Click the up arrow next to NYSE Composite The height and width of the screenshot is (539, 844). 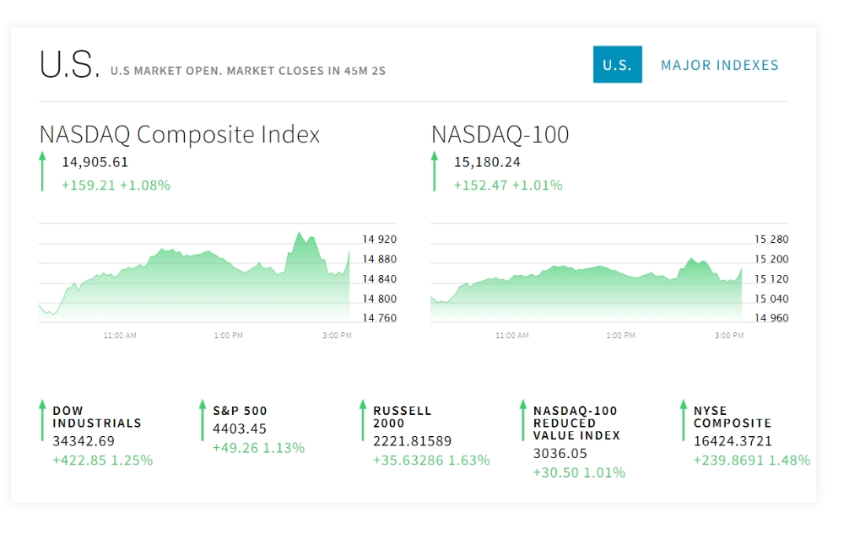[683, 420]
